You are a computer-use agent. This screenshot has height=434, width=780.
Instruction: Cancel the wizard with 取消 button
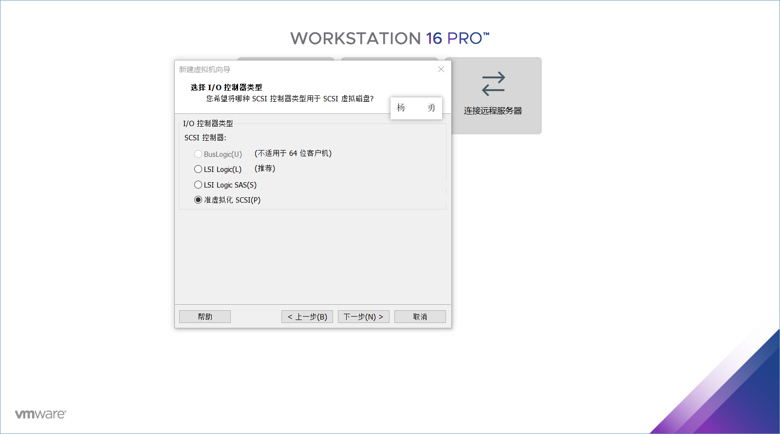(420, 317)
